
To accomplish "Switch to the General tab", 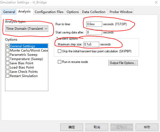I will (x=9, y=12).
